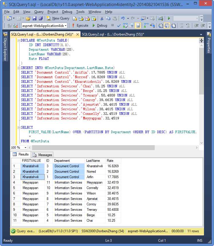Open the zoom level 100 % dropdown
This screenshot has height=246, width=214.
coord(25,148)
